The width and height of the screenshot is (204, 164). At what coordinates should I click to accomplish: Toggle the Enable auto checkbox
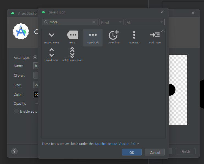click(x=16, y=111)
